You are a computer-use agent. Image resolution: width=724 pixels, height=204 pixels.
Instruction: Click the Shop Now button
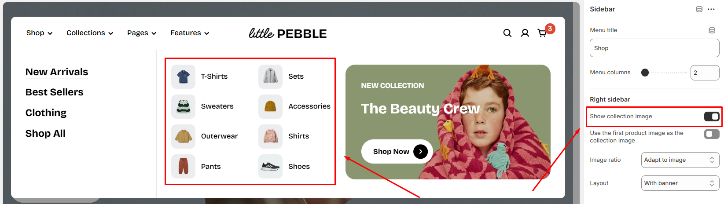coord(397,152)
